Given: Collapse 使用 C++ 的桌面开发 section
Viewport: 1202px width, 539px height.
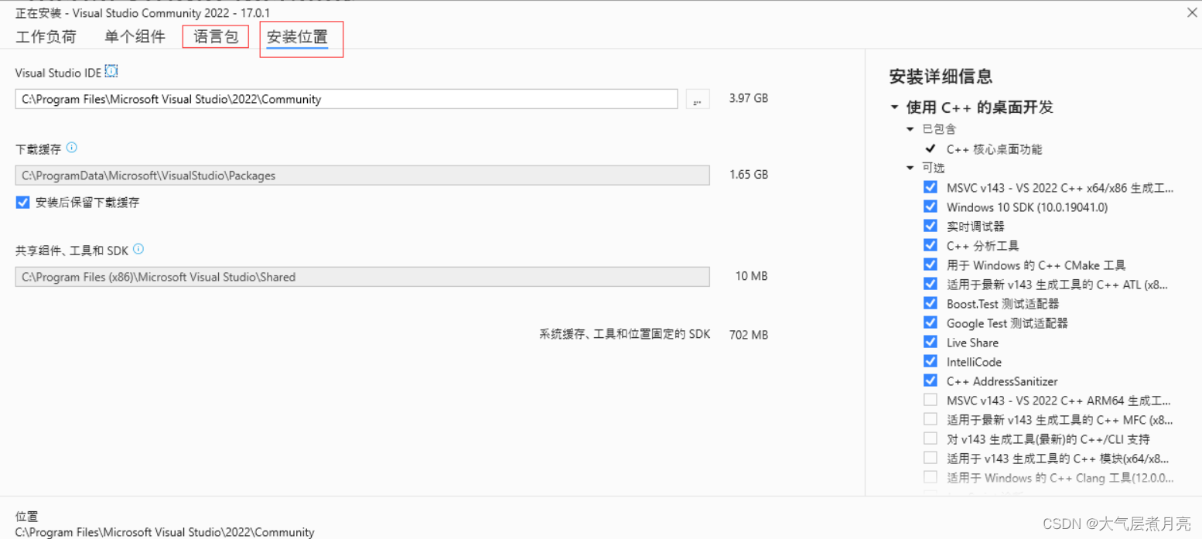Looking at the screenshot, I should 895,107.
